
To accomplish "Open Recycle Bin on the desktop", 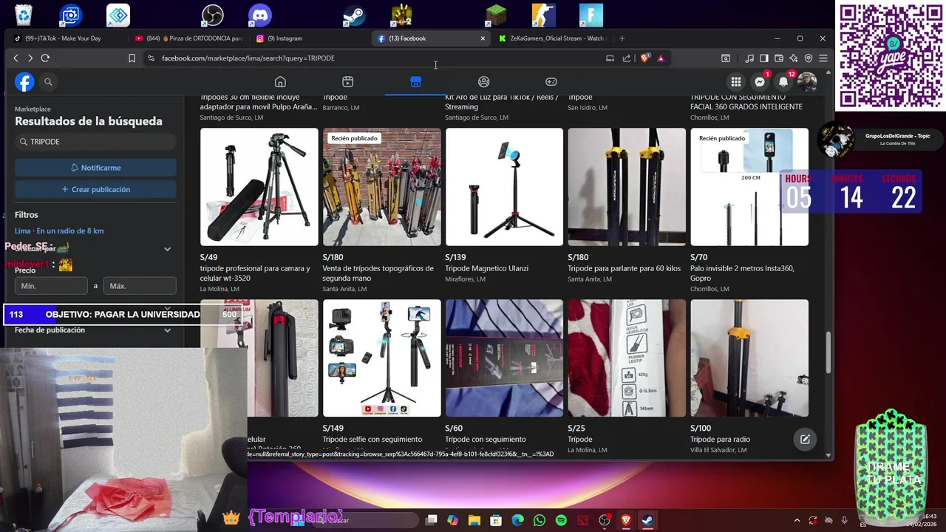I will (x=24, y=15).
